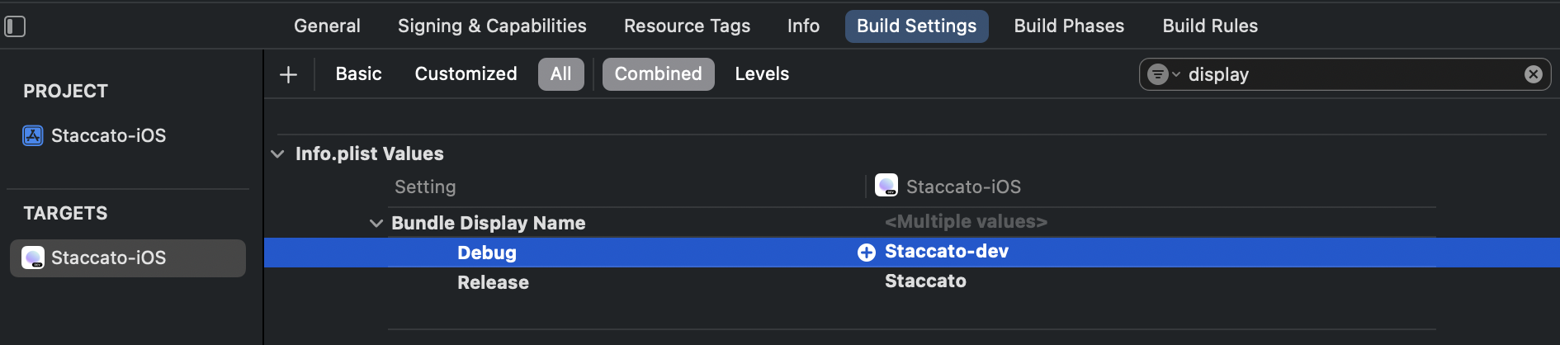Select the Release configuration row

(x=493, y=282)
